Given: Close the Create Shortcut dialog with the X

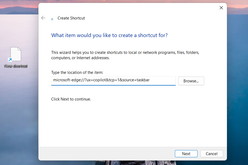Looking at the screenshot, I should [221, 8].
